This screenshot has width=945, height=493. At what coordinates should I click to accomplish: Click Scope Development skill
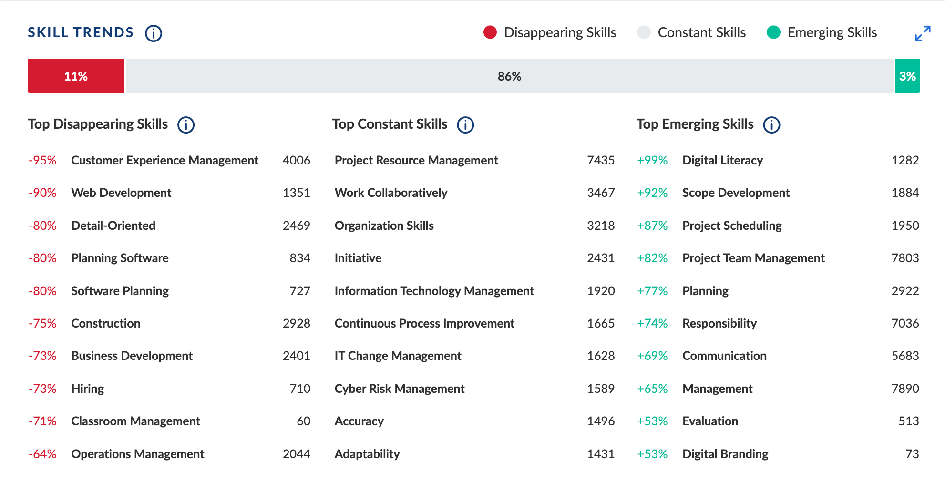tap(736, 193)
